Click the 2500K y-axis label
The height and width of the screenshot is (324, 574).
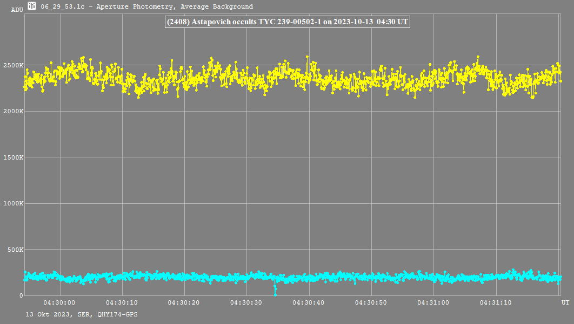13,65
